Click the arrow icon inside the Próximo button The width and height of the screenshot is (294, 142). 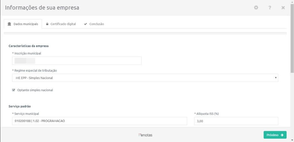[x=282, y=135]
